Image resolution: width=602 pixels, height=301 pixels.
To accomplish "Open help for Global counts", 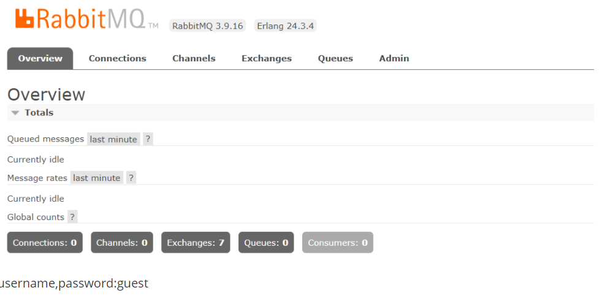I will click(x=72, y=217).
